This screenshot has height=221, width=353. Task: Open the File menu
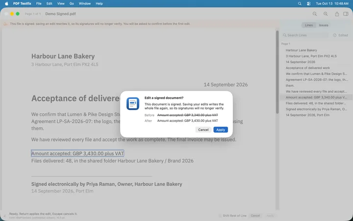tap(39, 3)
